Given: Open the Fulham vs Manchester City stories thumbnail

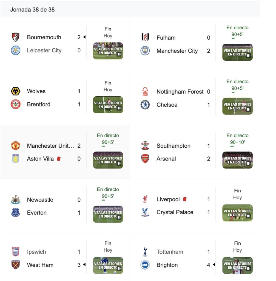Looking at the screenshot, I should (x=237, y=52).
